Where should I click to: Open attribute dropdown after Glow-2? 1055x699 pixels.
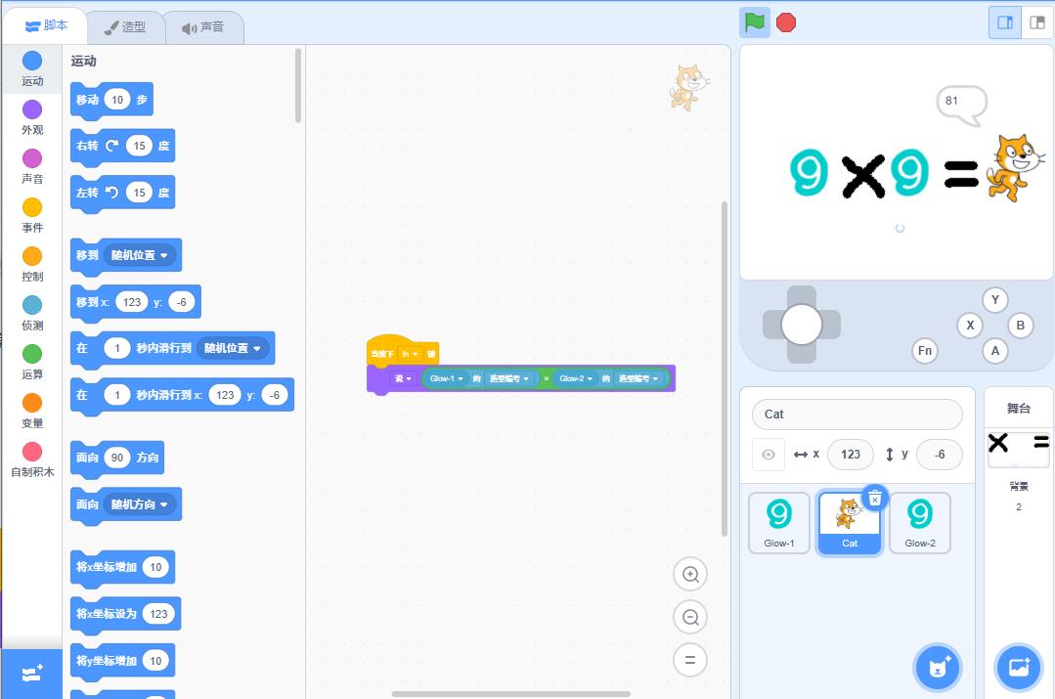[x=638, y=378]
